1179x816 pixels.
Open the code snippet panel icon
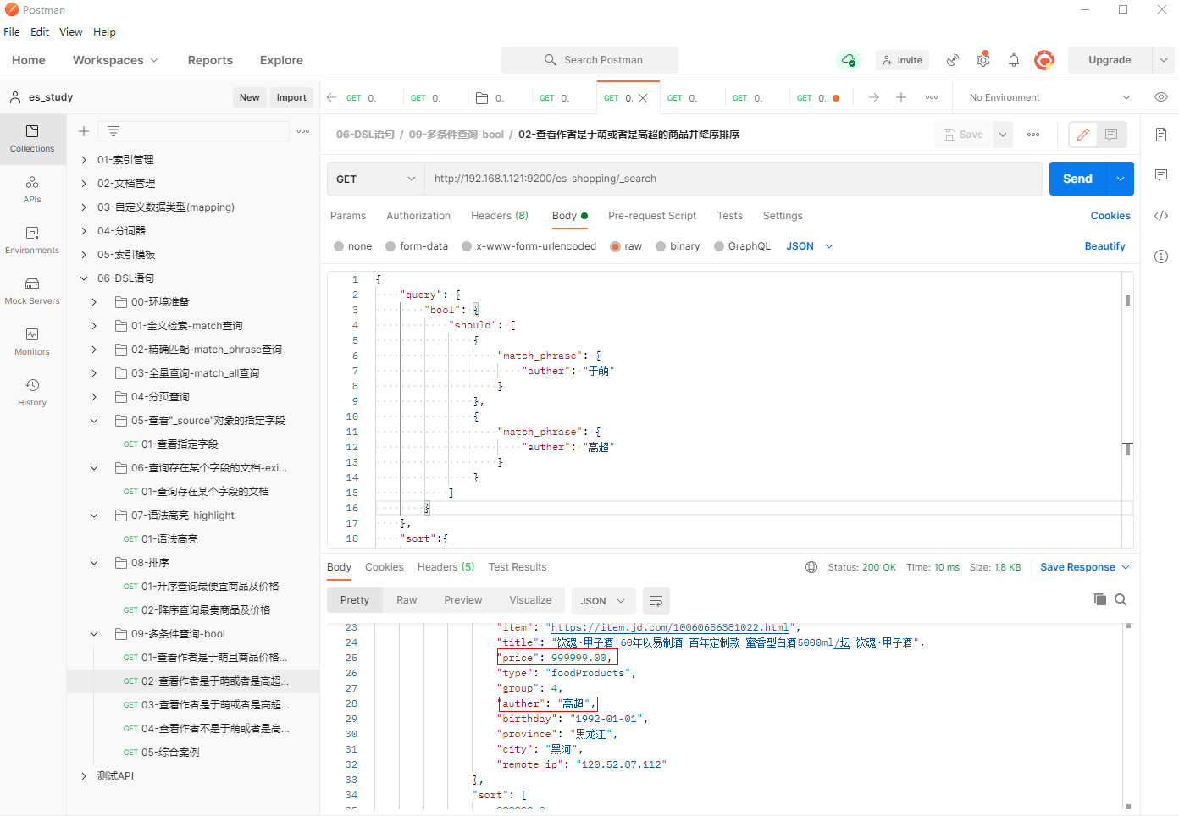tap(1160, 216)
